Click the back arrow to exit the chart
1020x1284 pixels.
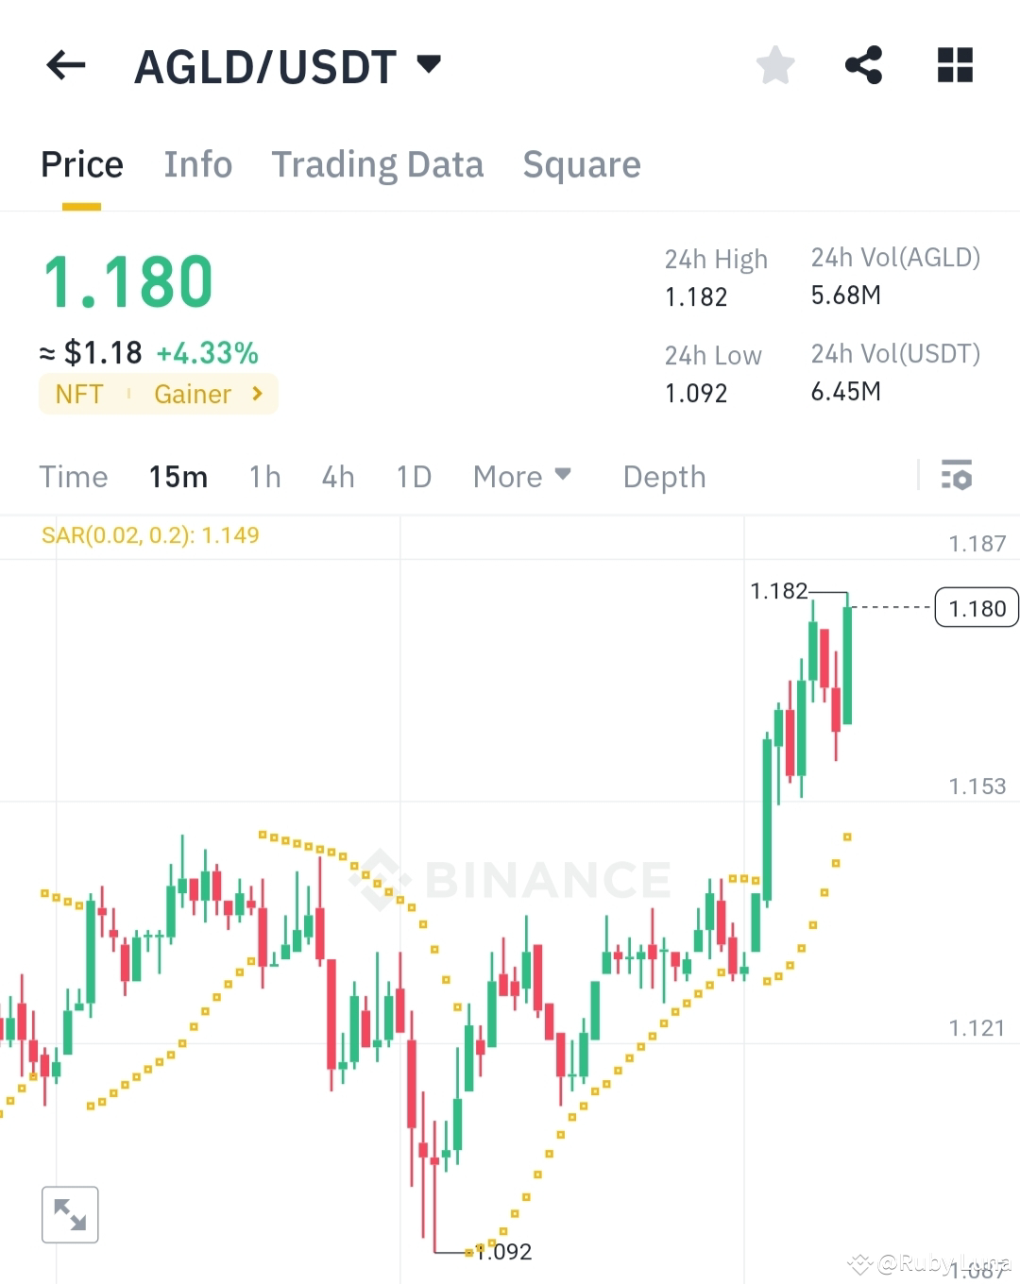[64, 64]
